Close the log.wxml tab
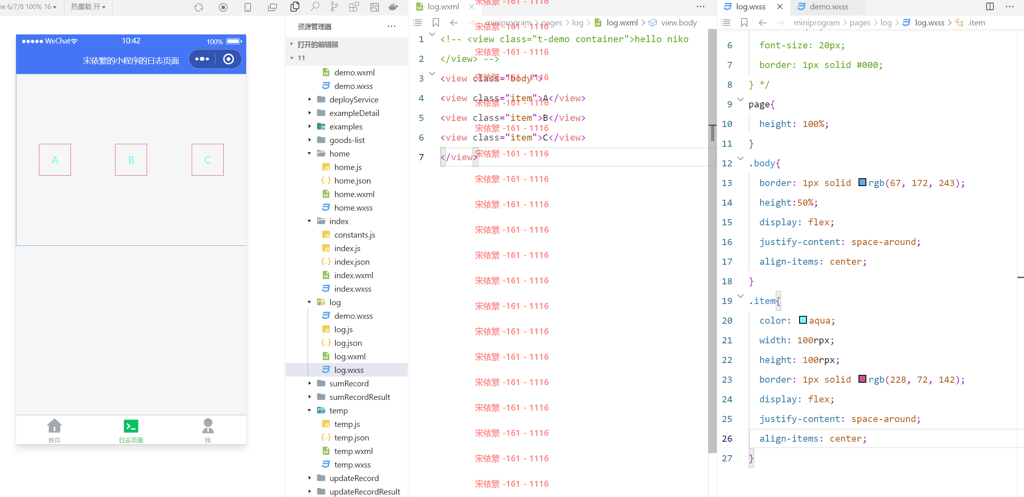This screenshot has height=497, width=1024. point(471,7)
